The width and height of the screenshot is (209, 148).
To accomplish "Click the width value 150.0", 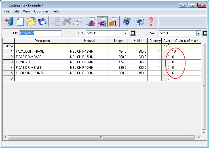I will [138, 73].
